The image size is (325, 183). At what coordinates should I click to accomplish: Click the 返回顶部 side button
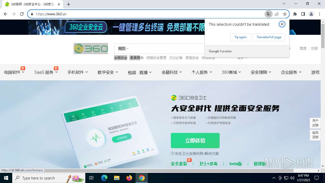315,135
